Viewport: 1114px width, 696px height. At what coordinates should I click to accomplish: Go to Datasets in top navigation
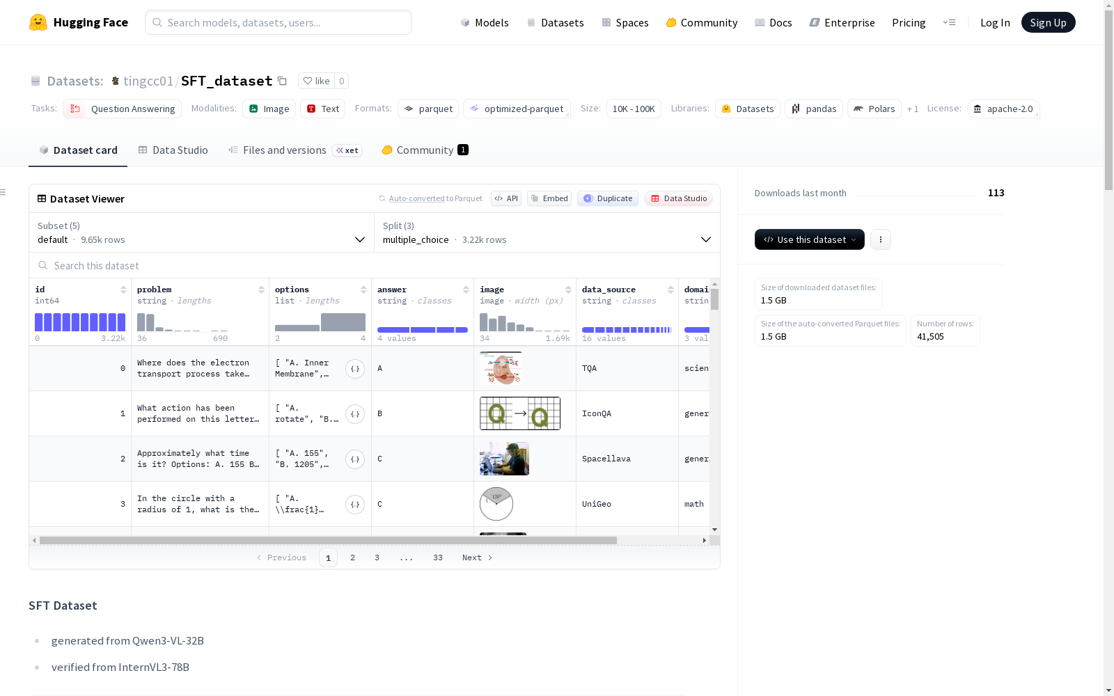coord(555,22)
